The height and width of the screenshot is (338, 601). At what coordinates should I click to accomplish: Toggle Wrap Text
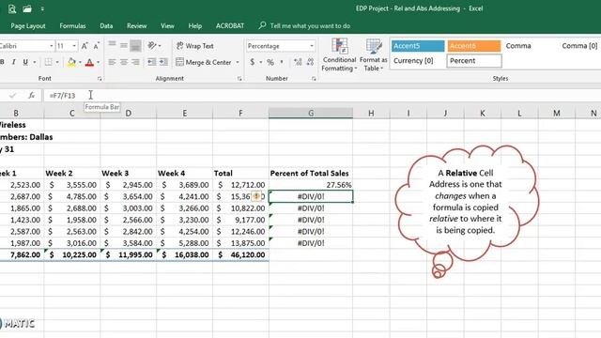pos(194,46)
